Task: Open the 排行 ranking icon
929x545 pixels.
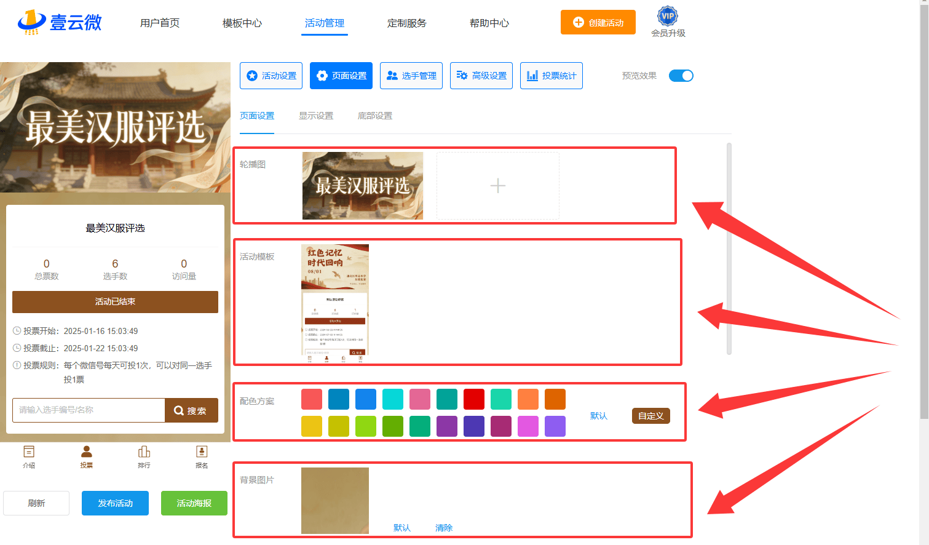Action: click(144, 452)
